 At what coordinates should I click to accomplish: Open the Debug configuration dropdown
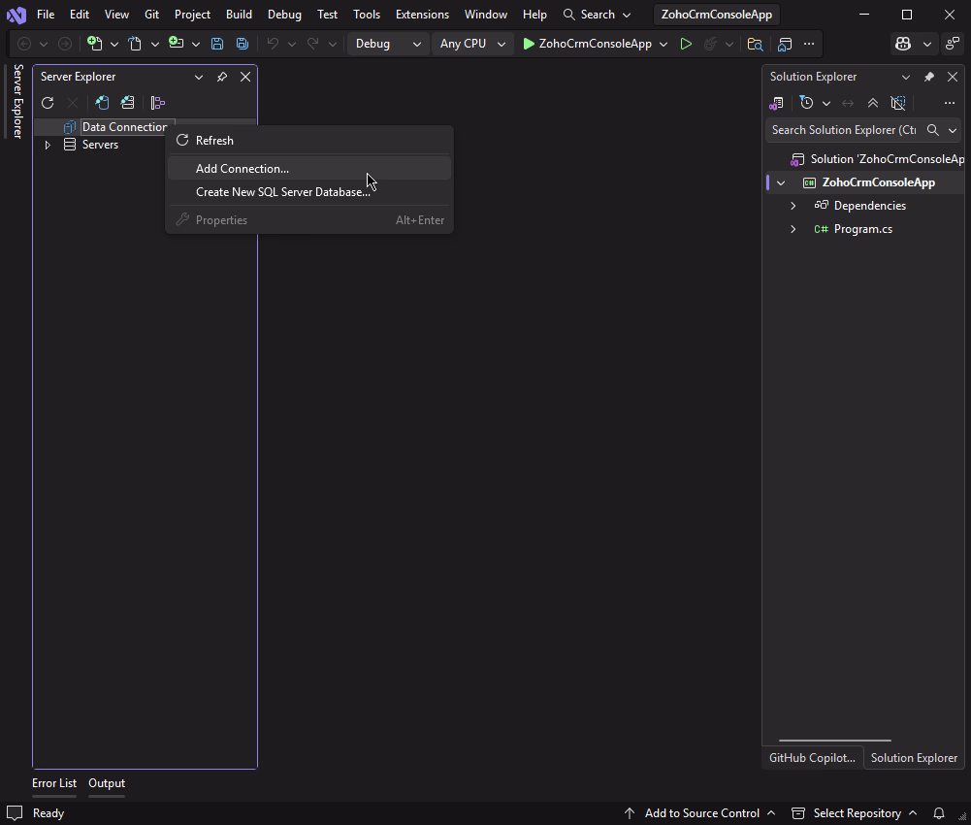pyautogui.click(x=389, y=44)
